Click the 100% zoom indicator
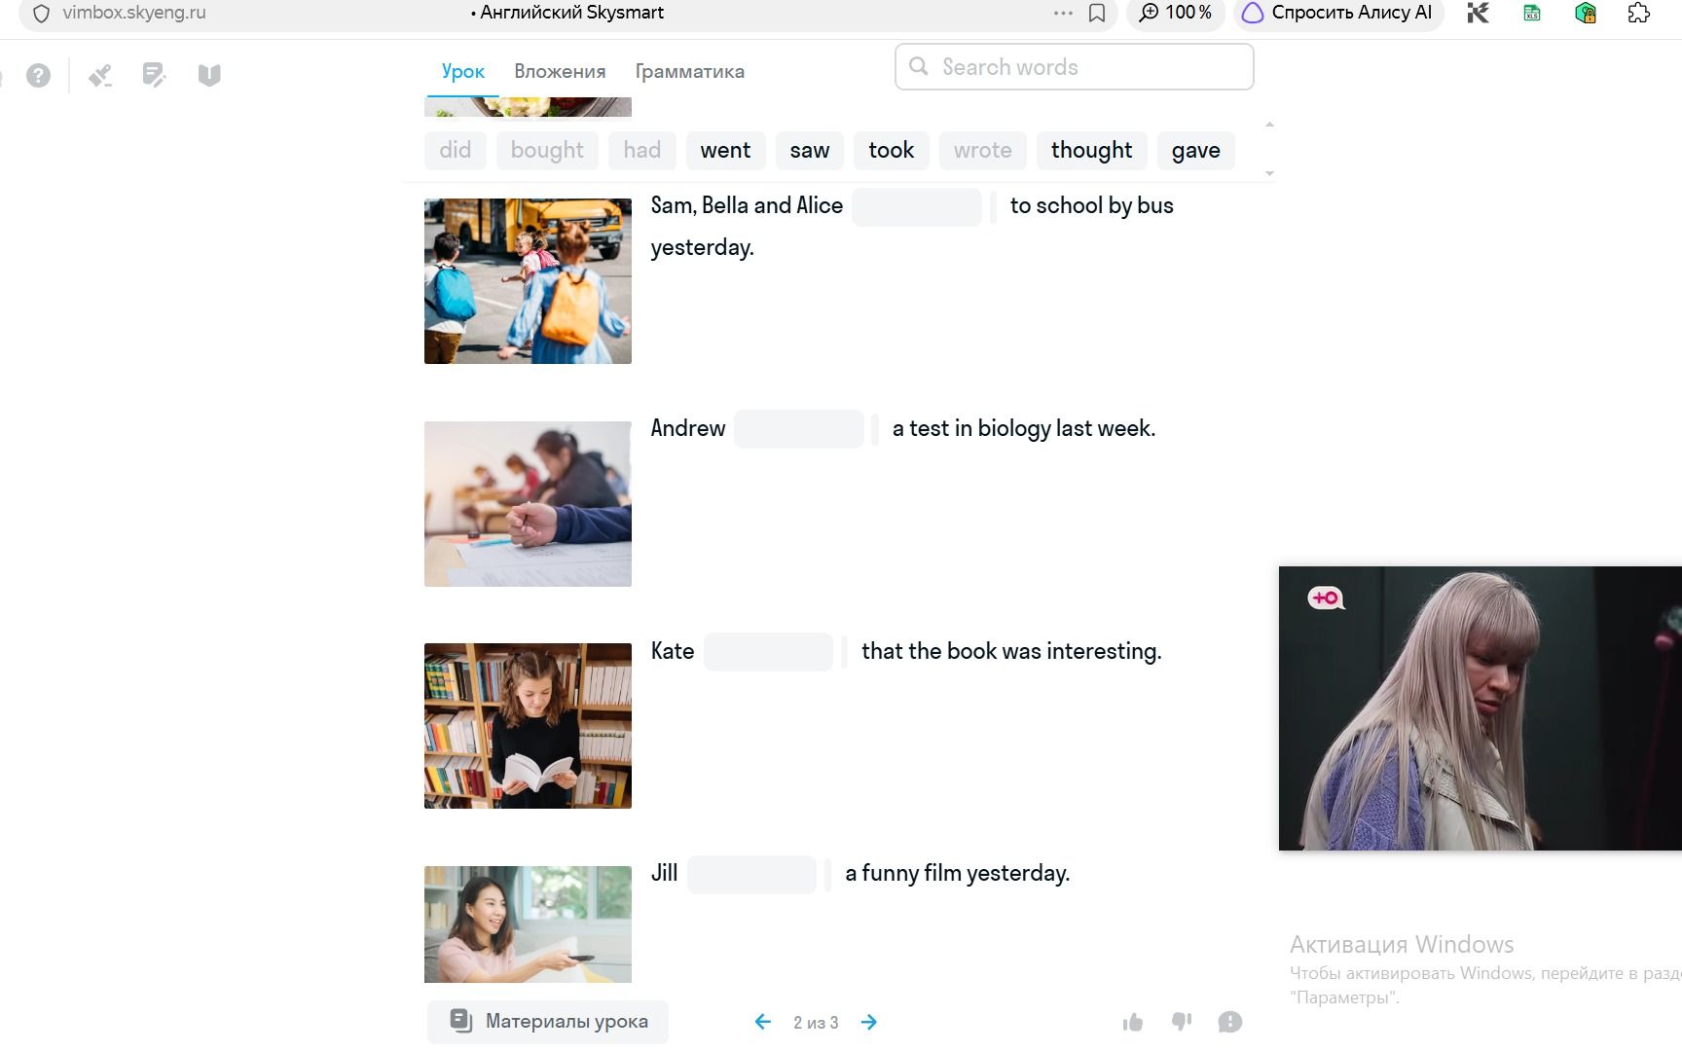This screenshot has width=1682, height=1051. (x=1176, y=13)
